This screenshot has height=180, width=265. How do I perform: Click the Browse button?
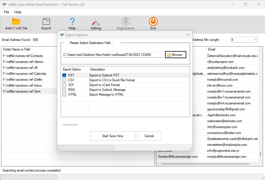click(176, 54)
